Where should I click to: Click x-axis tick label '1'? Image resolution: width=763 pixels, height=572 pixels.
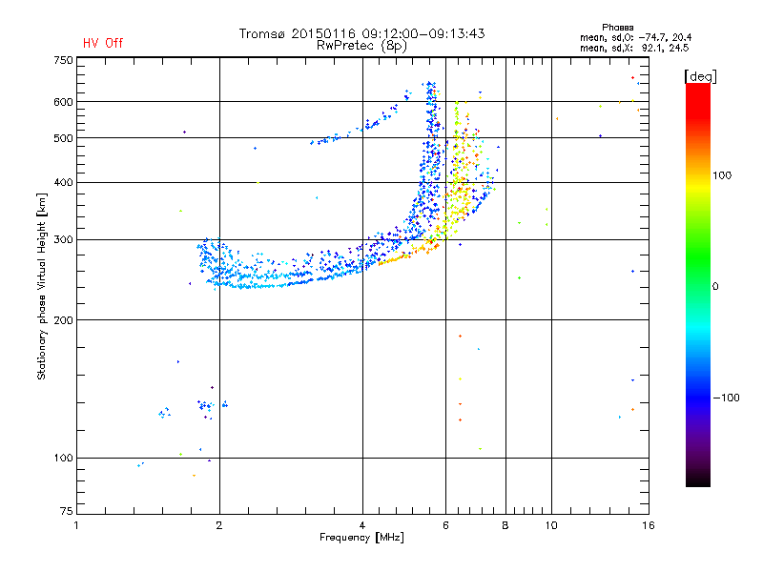[76, 525]
